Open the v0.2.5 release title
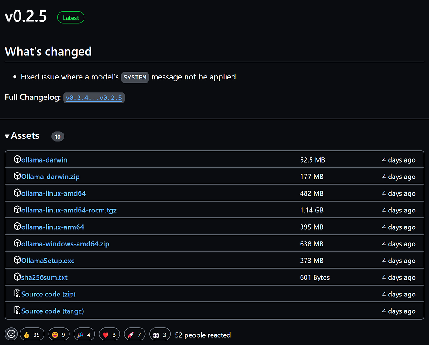 (x=26, y=16)
